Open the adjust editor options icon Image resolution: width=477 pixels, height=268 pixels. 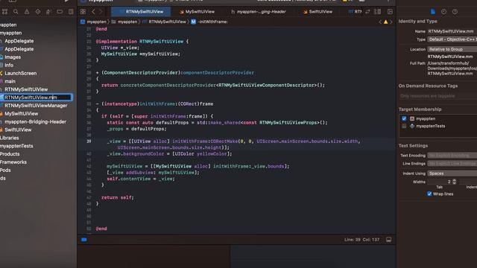tap(378, 12)
